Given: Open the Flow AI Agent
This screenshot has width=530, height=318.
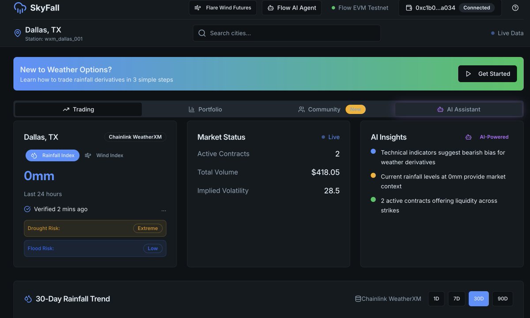Looking at the screenshot, I should (291, 7).
